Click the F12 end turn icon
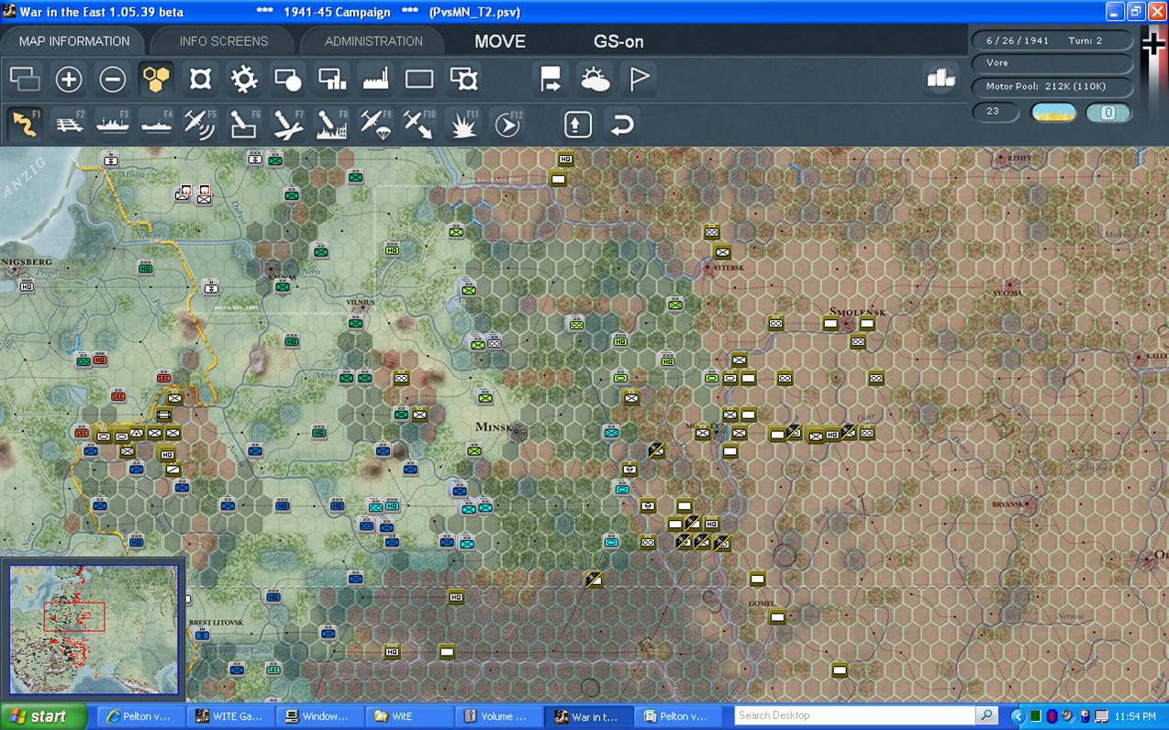 pyautogui.click(x=507, y=124)
